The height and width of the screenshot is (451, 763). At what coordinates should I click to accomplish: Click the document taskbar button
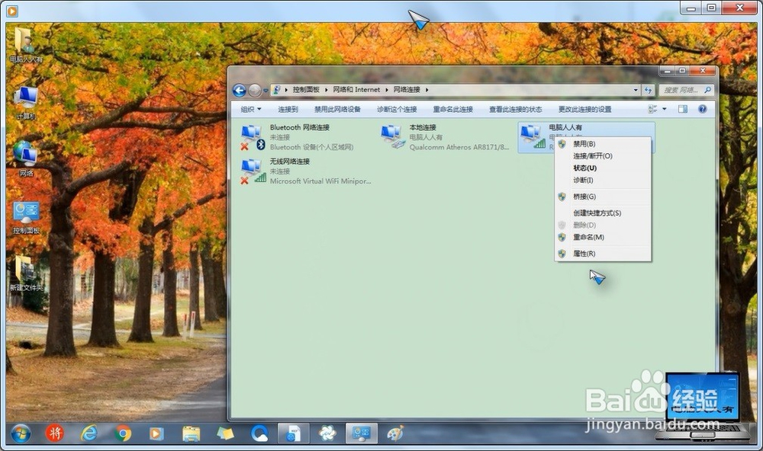(x=293, y=433)
